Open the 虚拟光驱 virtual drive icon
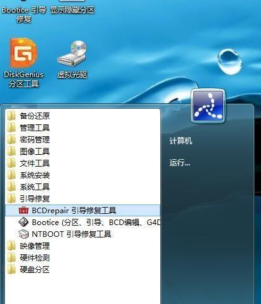The image size is (261, 304). pyautogui.click(x=72, y=60)
